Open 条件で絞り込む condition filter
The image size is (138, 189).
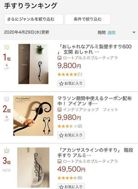[88, 19]
